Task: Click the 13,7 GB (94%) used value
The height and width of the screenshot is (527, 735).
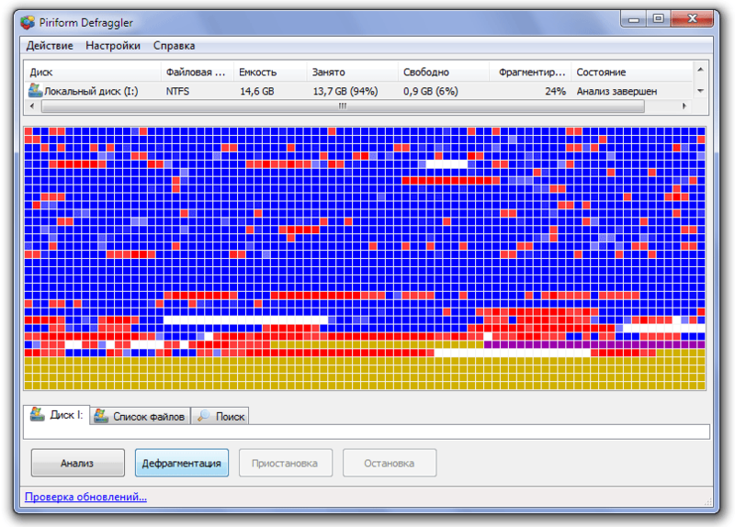Action: click(x=345, y=91)
